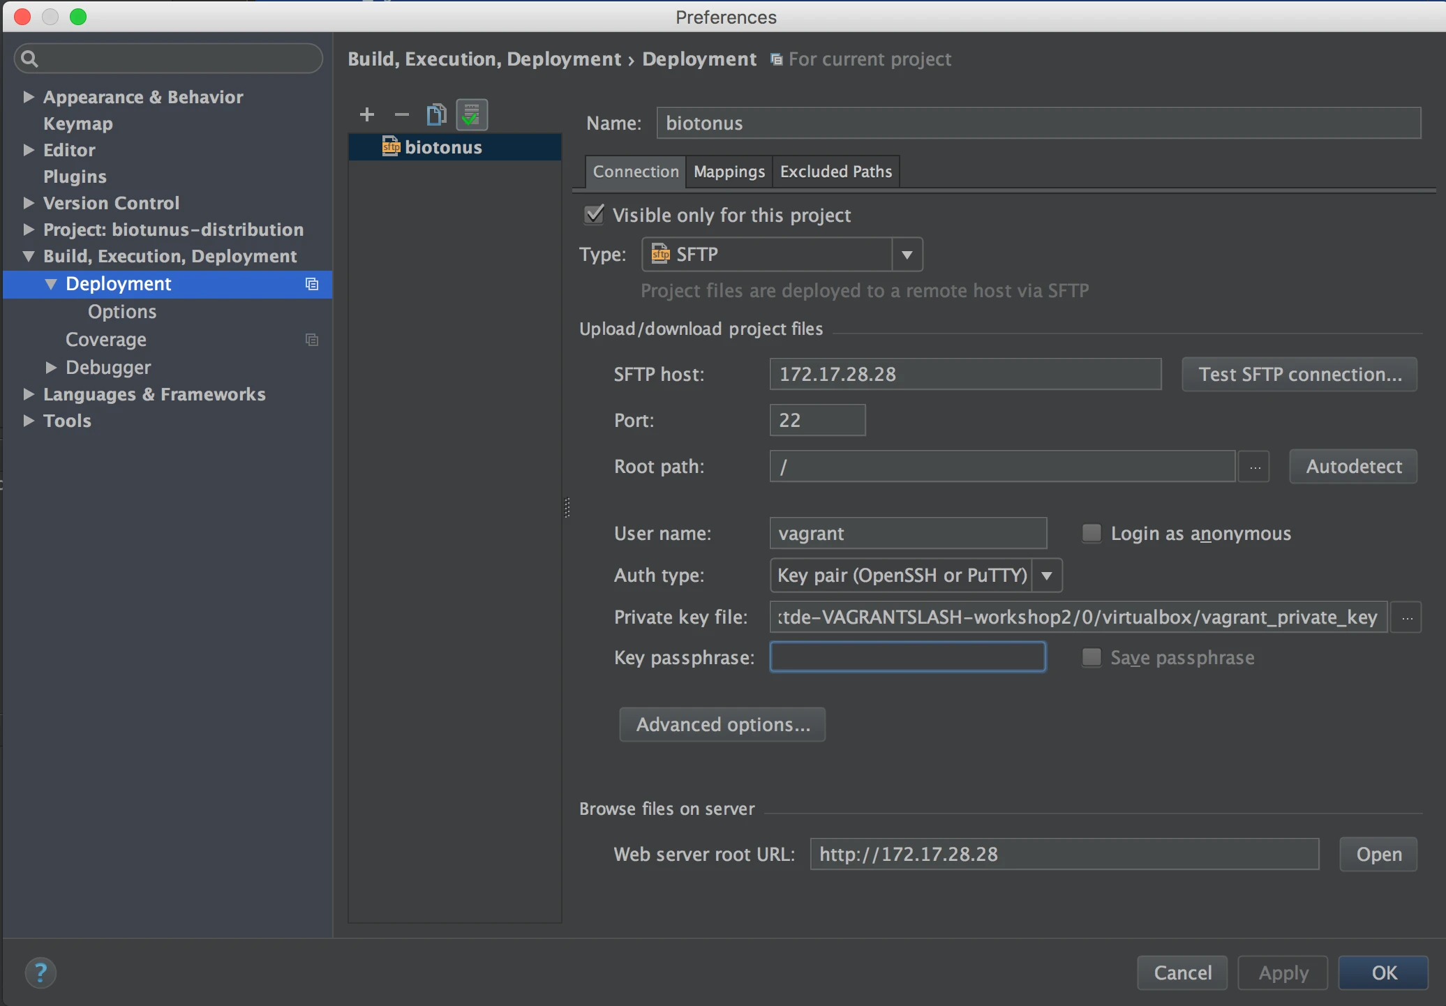Screen dimensions: 1446x1006
Task: Click Build, Execution, Deployment in the breadcrumb
Action: [x=484, y=59]
